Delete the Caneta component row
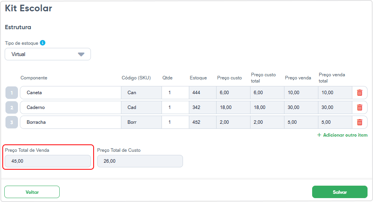This screenshot has width=373, height=202. pyautogui.click(x=359, y=93)
